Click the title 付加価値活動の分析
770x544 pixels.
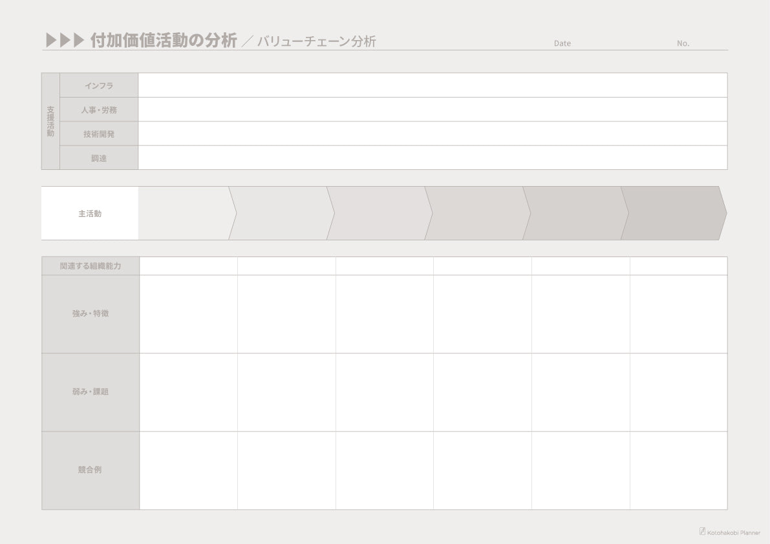(164, 40)
